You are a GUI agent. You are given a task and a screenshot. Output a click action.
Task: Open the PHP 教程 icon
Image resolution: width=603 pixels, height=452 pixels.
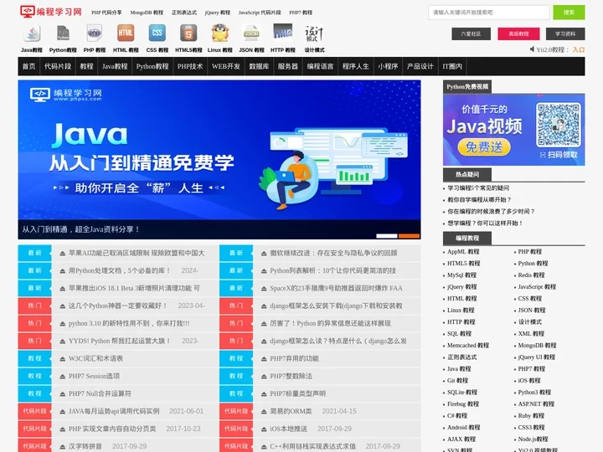tap(94, 33)
